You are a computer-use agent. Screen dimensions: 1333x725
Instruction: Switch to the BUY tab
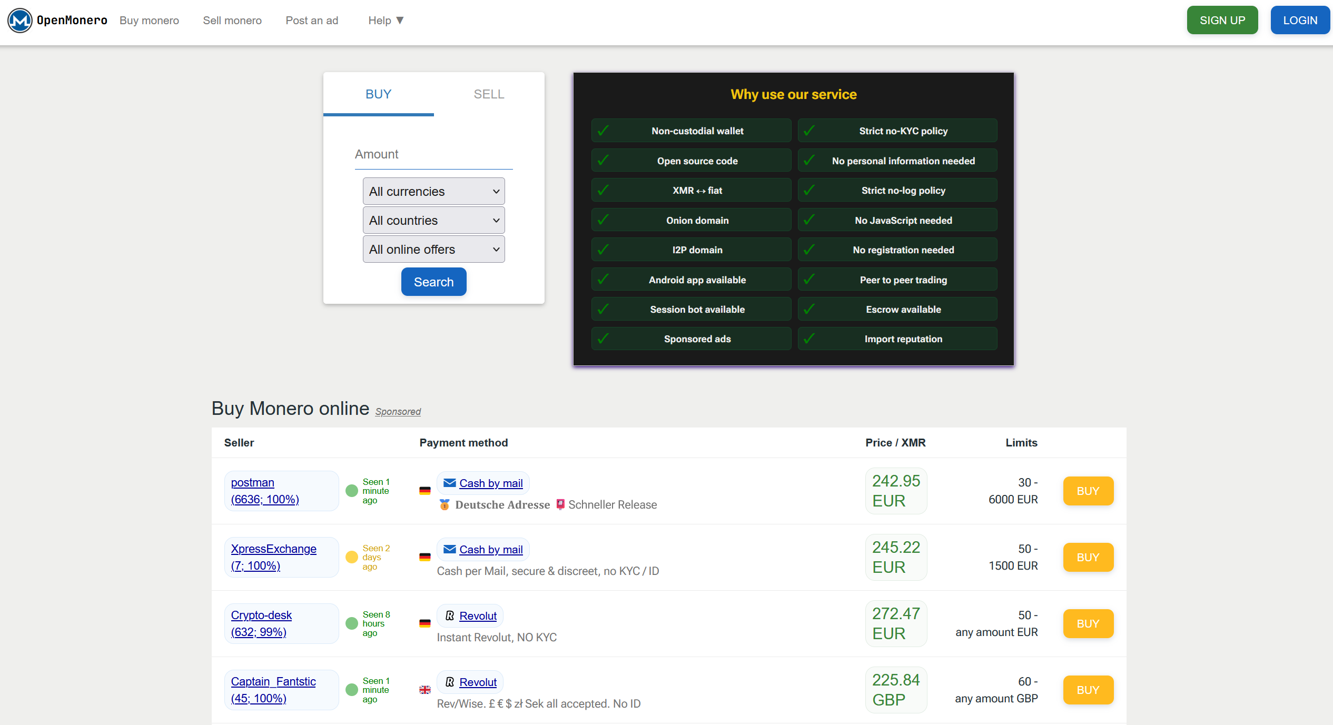[x=378, y=94]
